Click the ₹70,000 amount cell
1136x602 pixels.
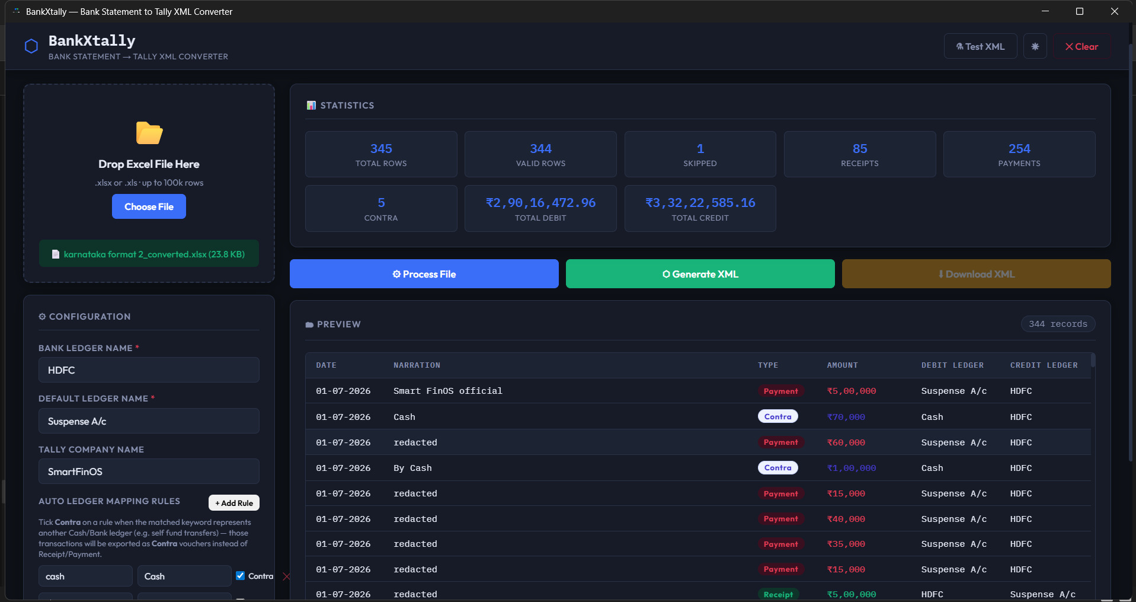click(846, 417)
